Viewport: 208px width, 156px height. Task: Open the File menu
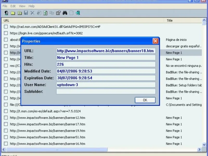[x=5, y=6]
